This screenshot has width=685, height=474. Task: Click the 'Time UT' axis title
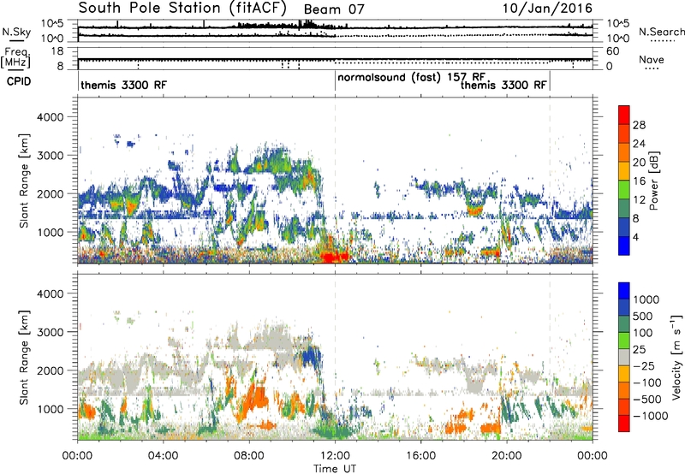click(x=335, y=469)
